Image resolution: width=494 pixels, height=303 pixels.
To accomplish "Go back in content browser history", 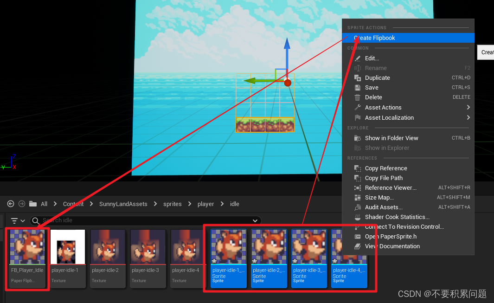I will pyautogui.click(x=11, y=204).
